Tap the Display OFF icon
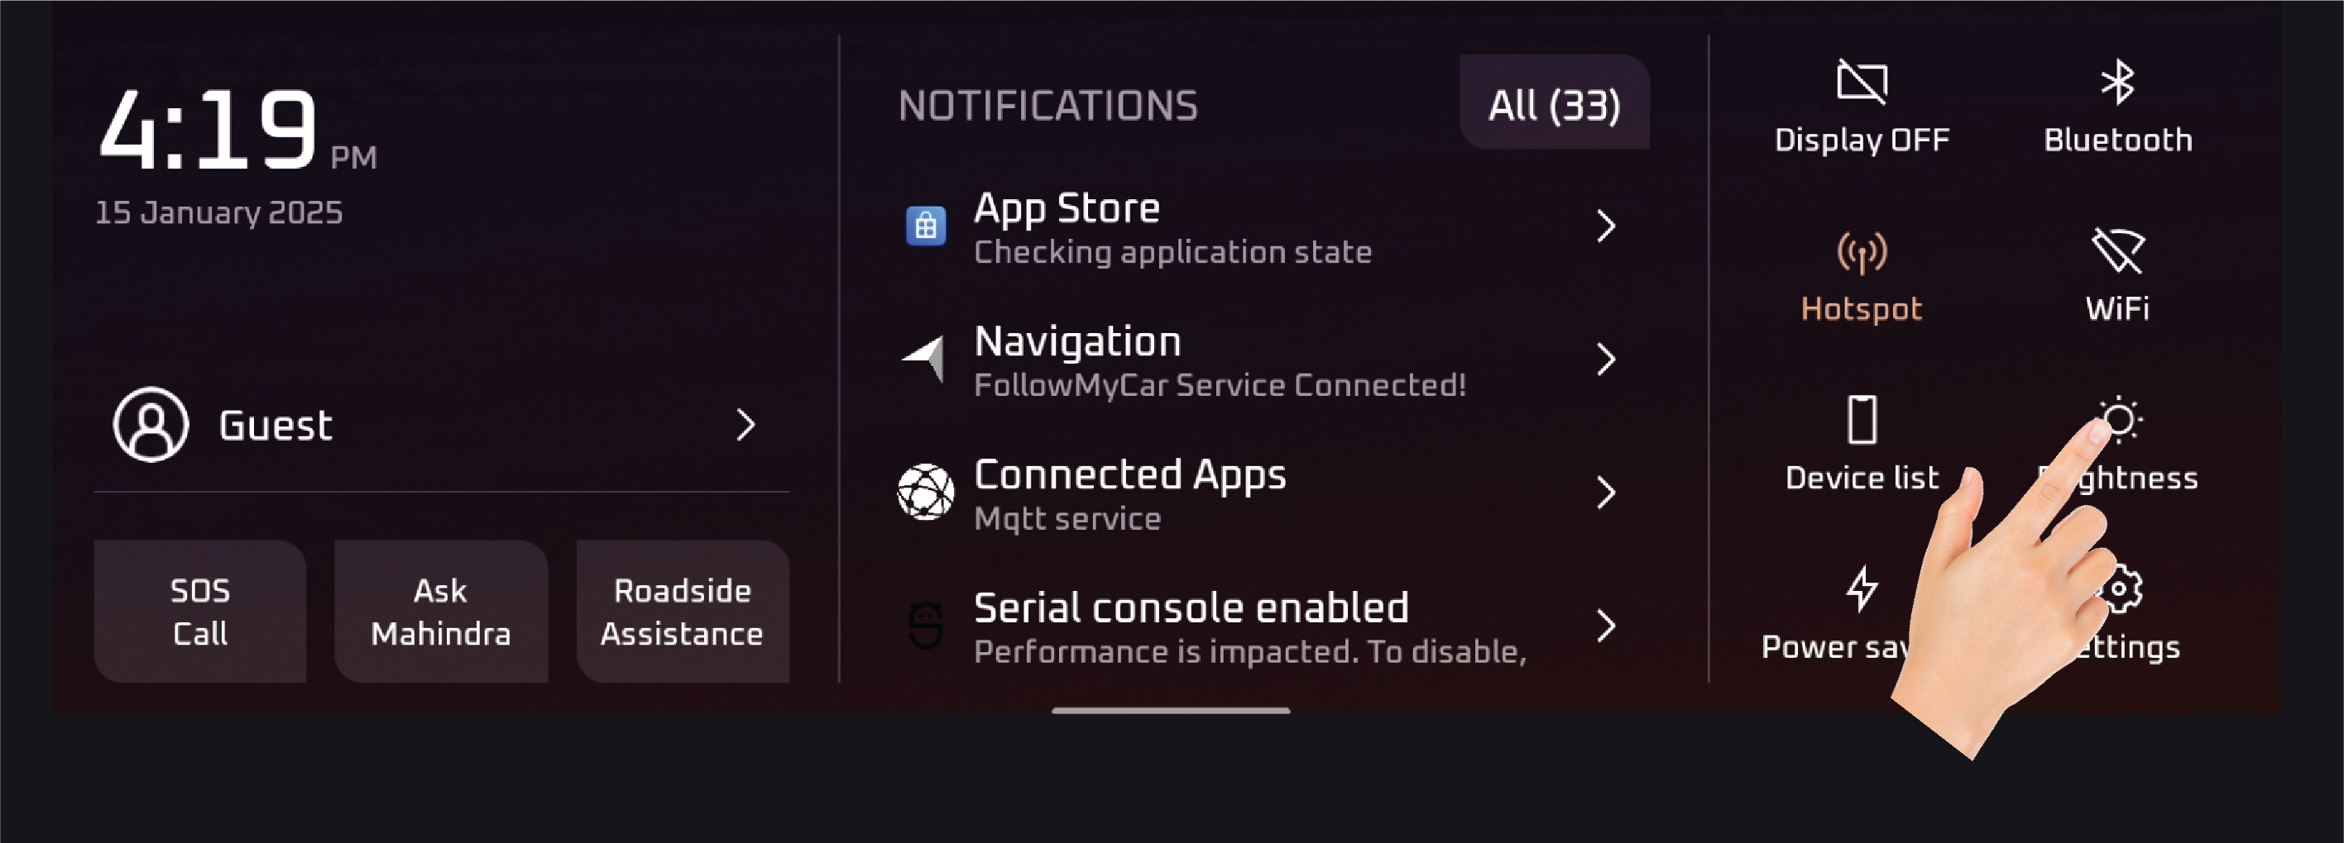 click(x=1862, y=82)
